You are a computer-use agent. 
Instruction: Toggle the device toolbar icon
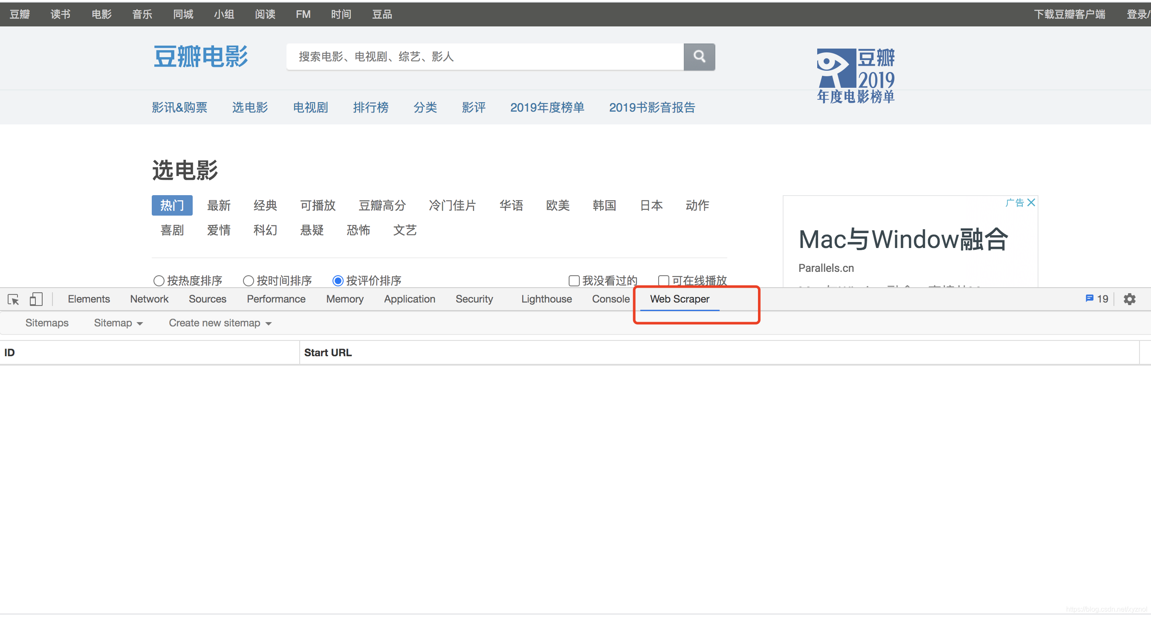pyautogui.click(x=36, y=300)
